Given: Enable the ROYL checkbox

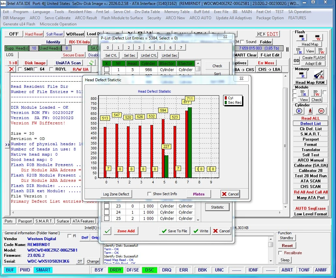Looking at the screenshot, I should point(51,69).
